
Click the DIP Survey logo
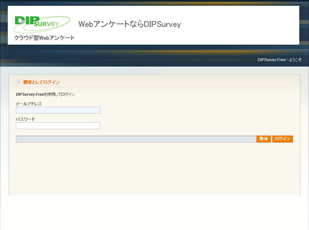click(42, 24)
